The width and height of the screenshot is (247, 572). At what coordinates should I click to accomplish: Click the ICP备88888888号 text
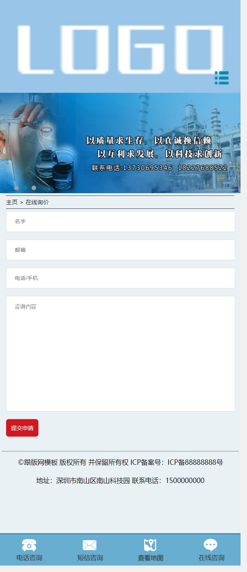click(195, 462)
